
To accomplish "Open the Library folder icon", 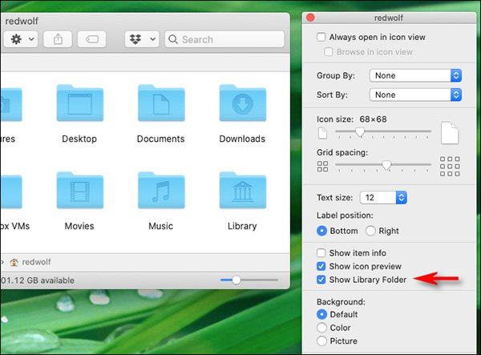I will pyautogui.click(x=242, y=191).
